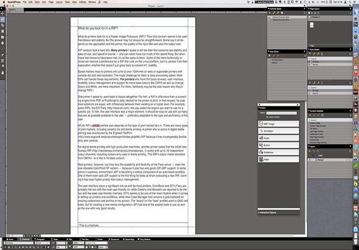
Task: Click the Name field in HTML5 palette
Action: [281, 113]
